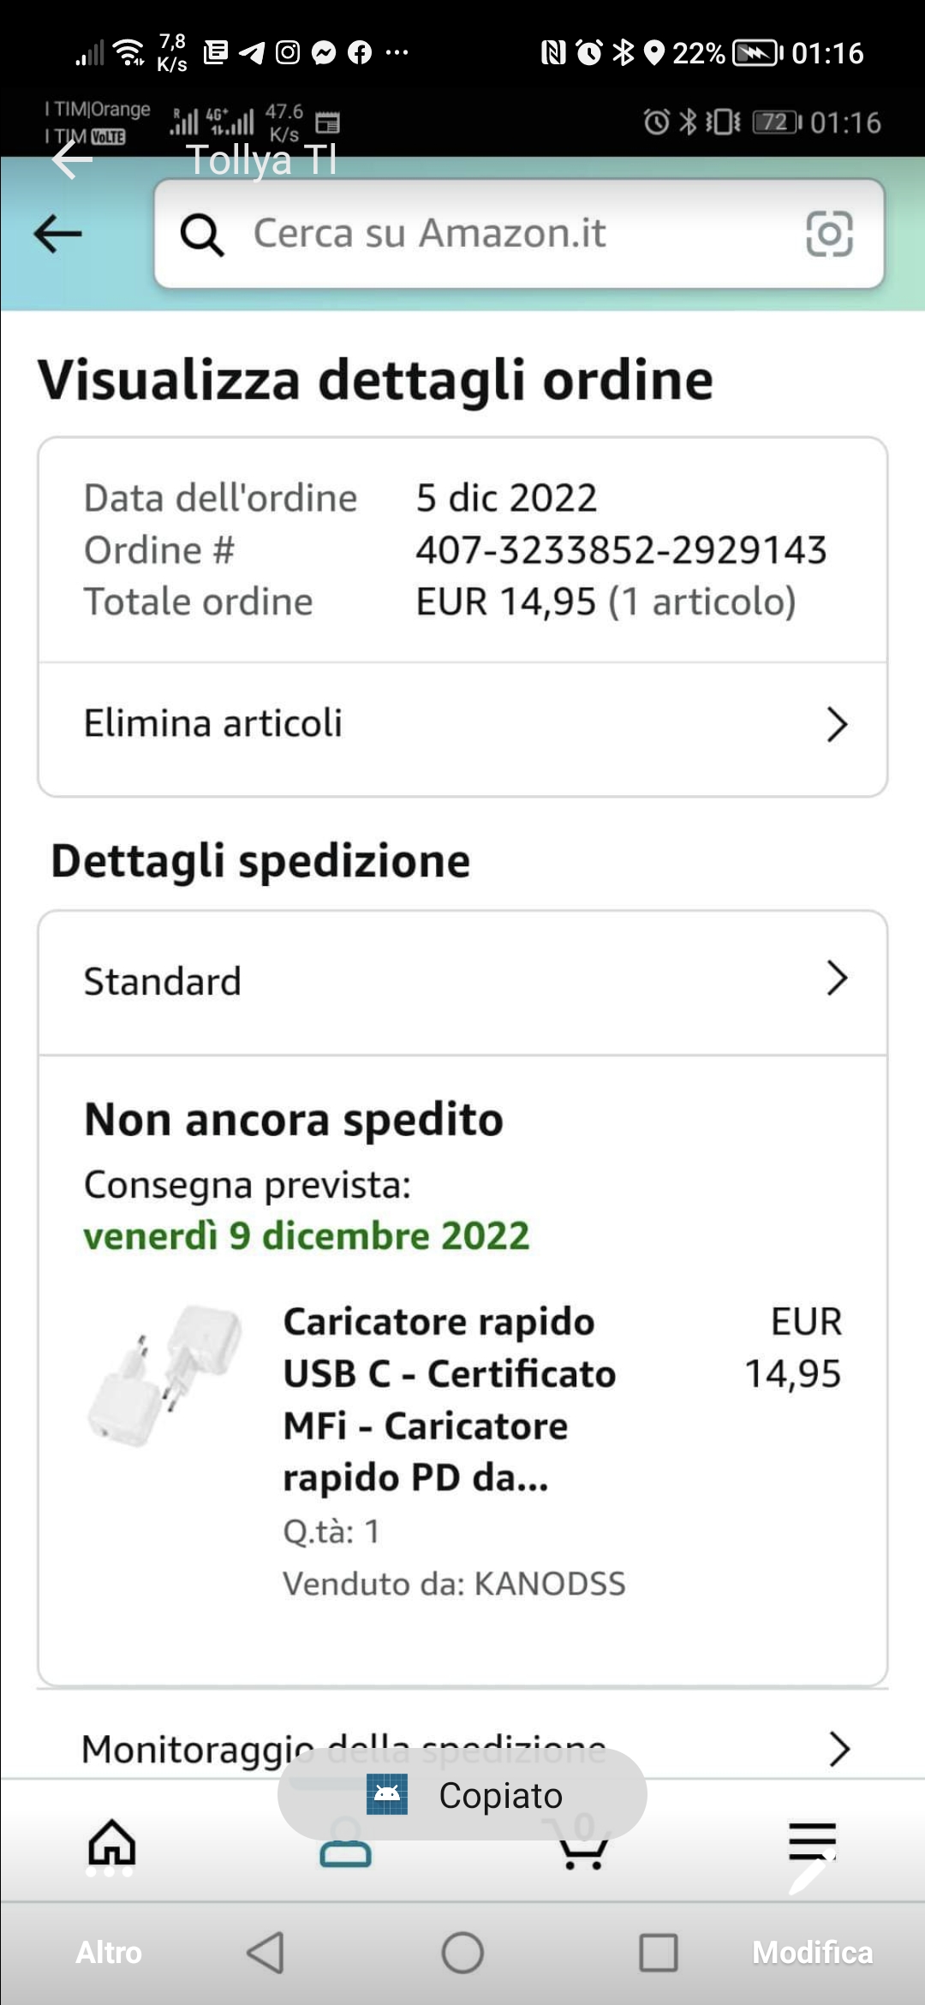Expand Elimina articoli chevron
Viewport: 925px width, 2005px height.
pos(836,724)
